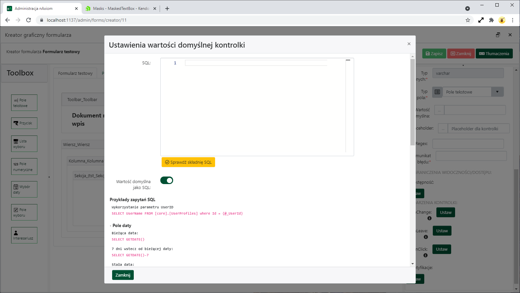Select the Przycisk toolbox item
520x293 pixels.
(x=24, y=123)
